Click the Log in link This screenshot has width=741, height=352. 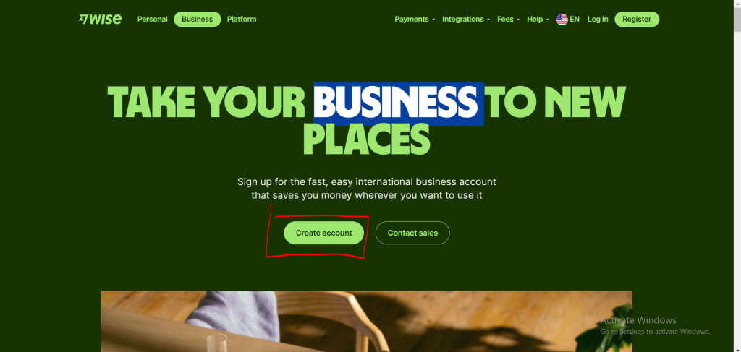[598, 20]
